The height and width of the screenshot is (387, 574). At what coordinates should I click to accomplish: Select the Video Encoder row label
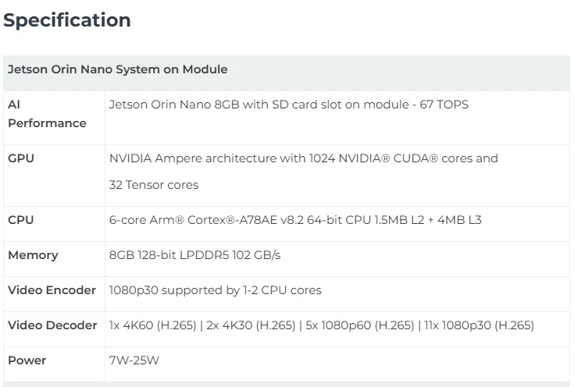52,290
